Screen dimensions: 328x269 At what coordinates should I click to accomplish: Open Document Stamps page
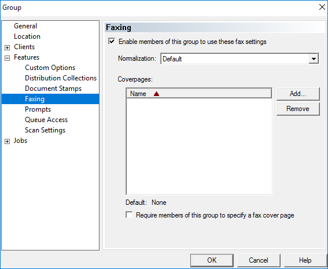53,89
